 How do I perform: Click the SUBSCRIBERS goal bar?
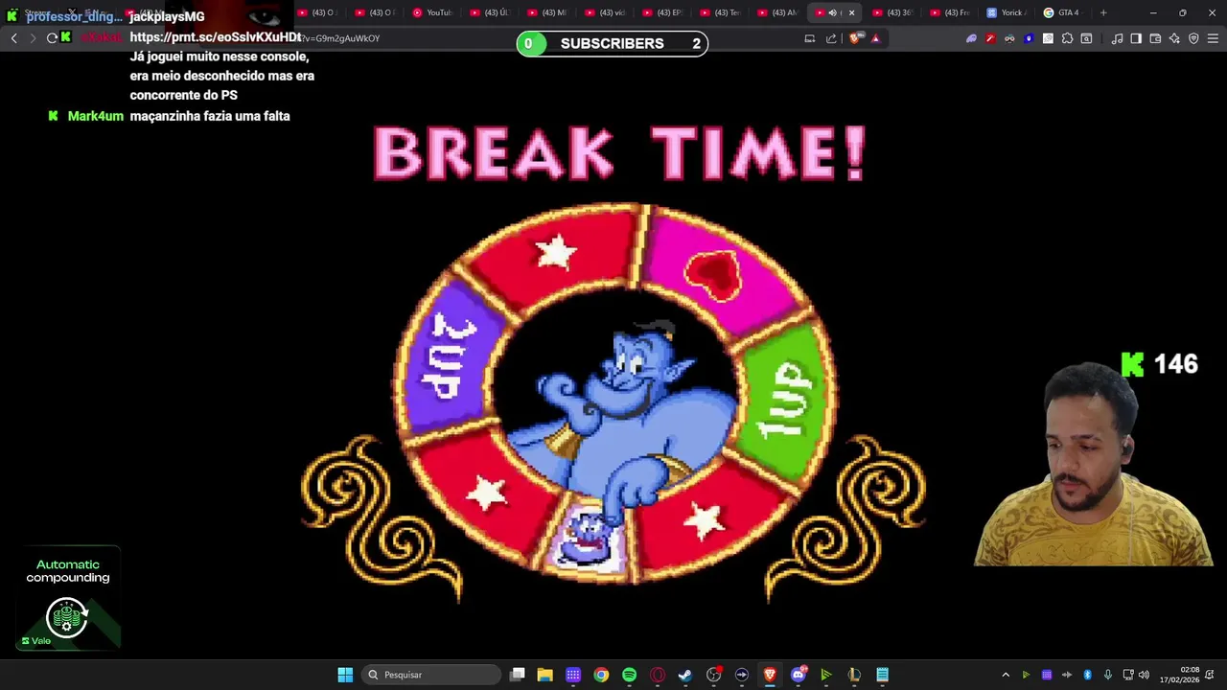[x=613, y=43]
